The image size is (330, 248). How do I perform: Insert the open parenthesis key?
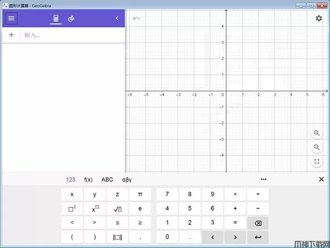[72, 237]
